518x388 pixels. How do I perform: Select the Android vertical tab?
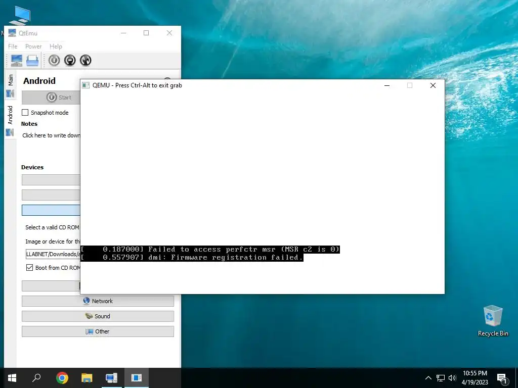coord(10,120)
